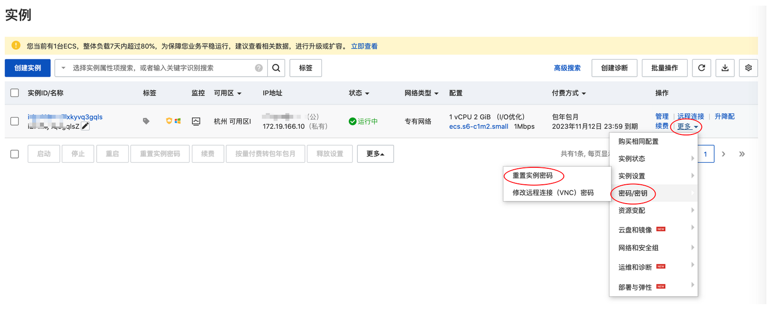This screenshot has width=773, height=315.
Task: Expand 实例状态 submenu
Action: pyautogui.click(x=653, y=158)
